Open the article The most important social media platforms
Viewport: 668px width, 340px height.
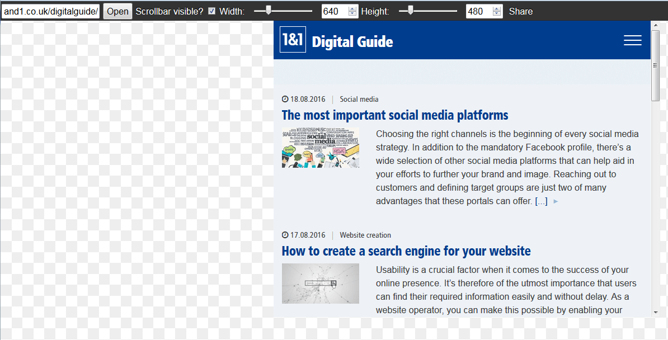(395, 115)
